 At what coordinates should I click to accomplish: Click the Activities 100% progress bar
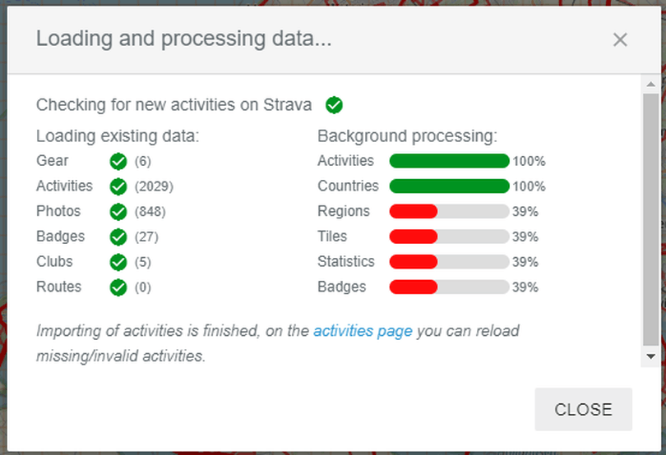[449, 161]
